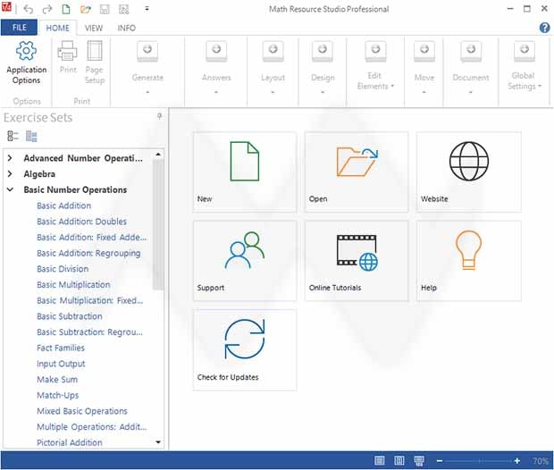The width and height of the screenshot is (554, 470).
Task: Click the Redo arrow in the quick access toolbar
Action: 47,9
